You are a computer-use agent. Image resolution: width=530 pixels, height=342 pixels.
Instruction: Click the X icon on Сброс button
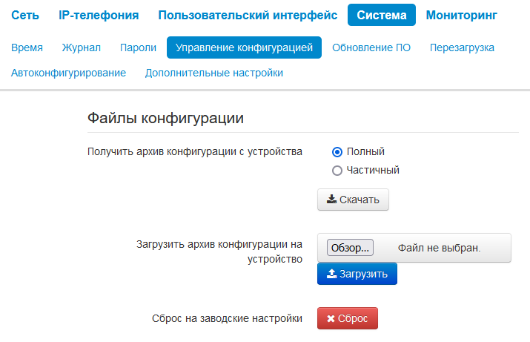pos(331,318)
